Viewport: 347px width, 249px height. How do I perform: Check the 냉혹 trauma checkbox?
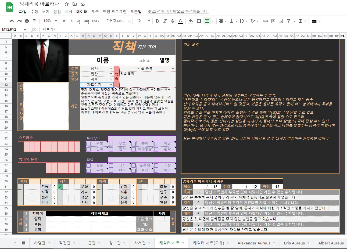(88, 144)
